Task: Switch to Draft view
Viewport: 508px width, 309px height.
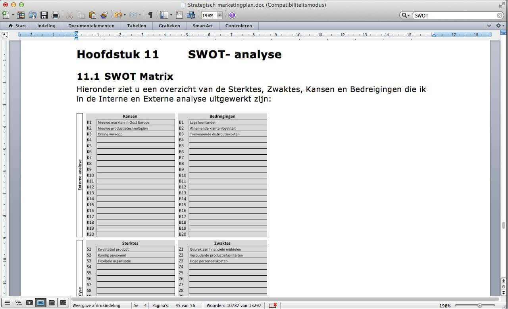Action: pyautogui.click(x=7, y=303)
